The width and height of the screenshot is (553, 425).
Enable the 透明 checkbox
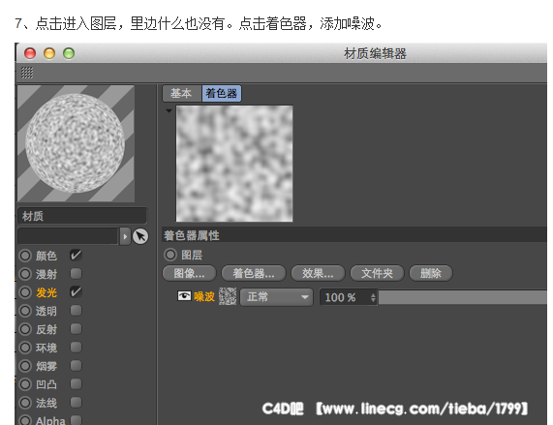[x=76, y=311]
